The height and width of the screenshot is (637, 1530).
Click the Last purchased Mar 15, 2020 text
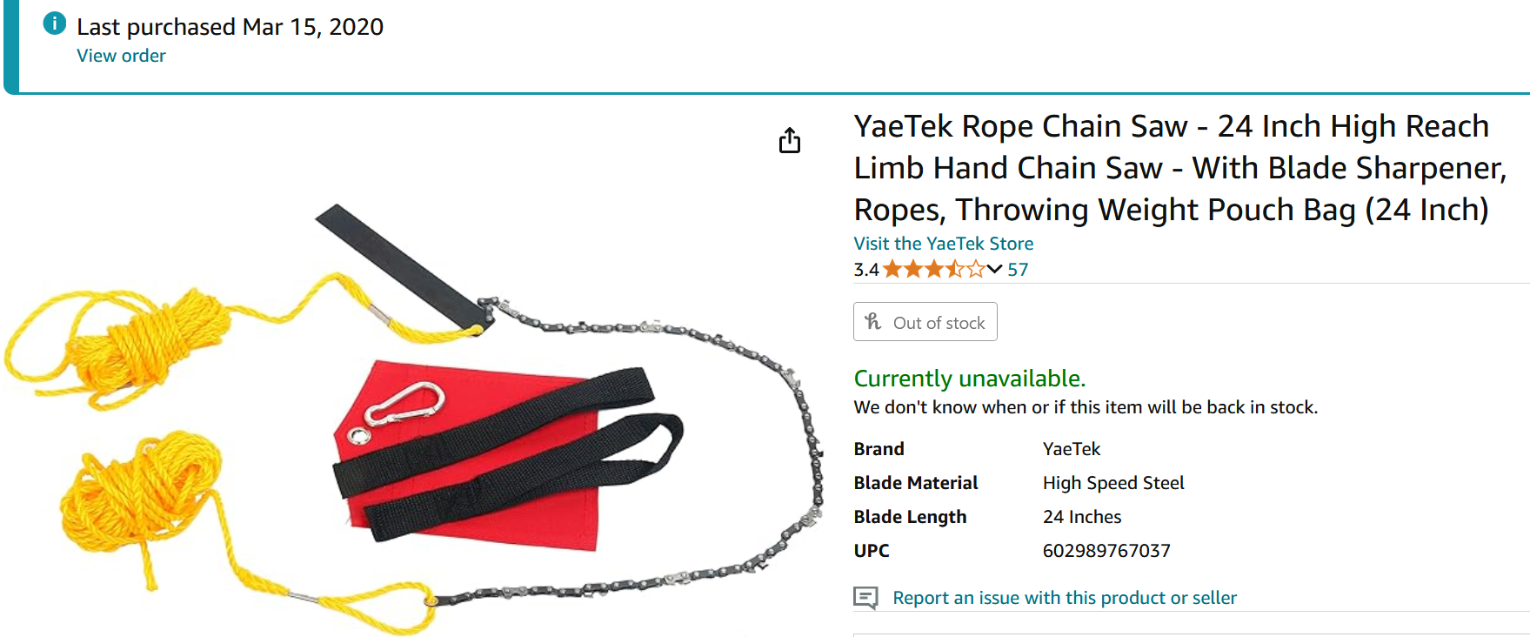pyautogui.click(x=230, y=27)
